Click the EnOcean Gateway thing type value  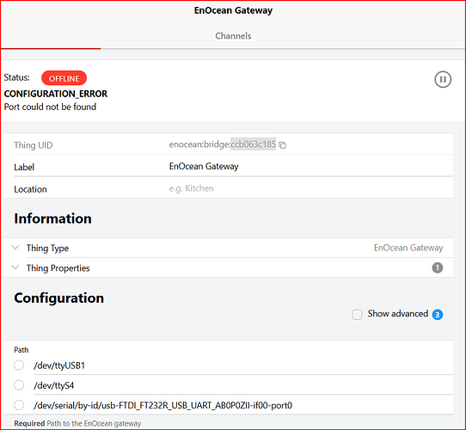[408, 248]
